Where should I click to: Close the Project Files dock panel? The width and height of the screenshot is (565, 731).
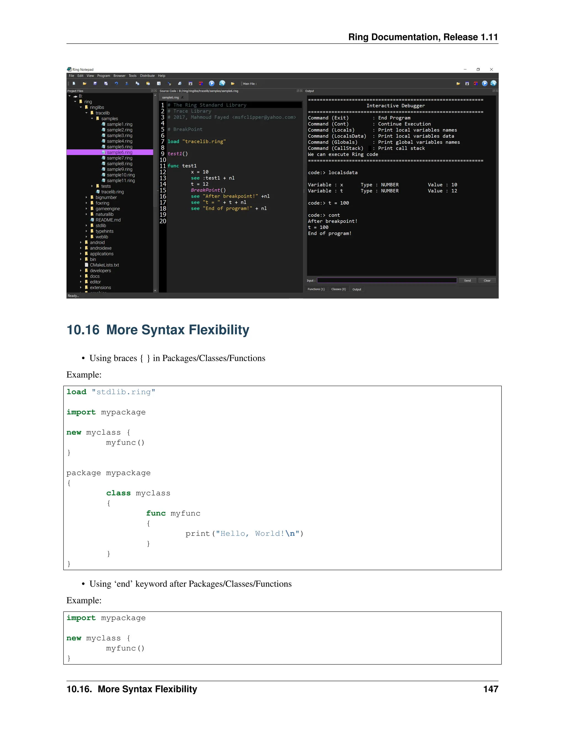coord(155,91)
